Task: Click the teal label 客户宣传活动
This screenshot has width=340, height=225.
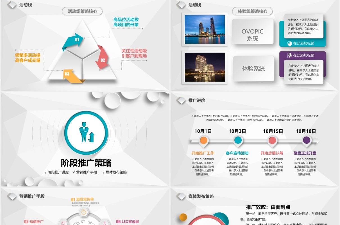Action: [x=237, y=153]
